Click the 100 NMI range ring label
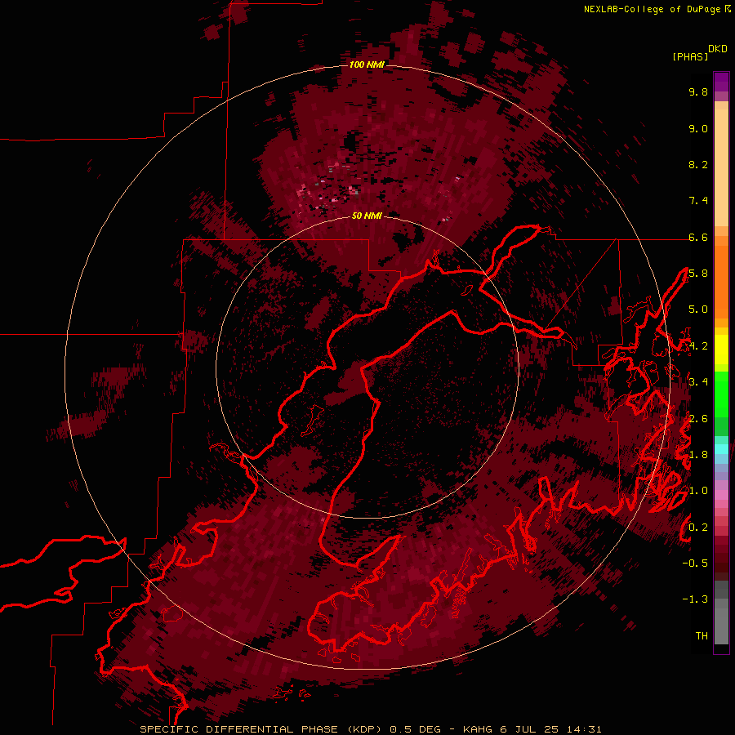Screen dimensions: 735x735 [367, 65]
